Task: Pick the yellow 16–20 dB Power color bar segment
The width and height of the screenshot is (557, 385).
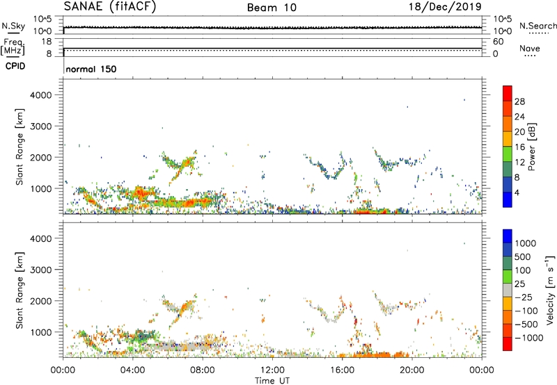Action: click(x=508, y=139)
